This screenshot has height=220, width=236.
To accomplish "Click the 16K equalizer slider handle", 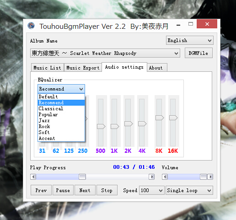I will 173,118.
